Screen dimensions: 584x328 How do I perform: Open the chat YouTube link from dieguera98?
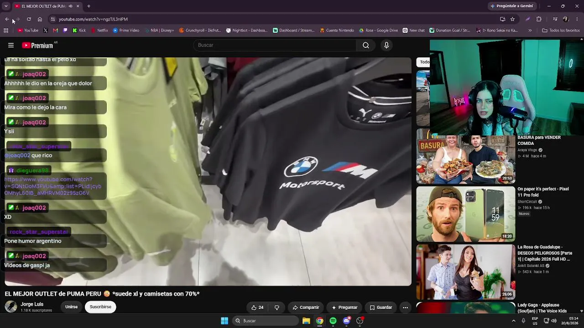[52, 186]
